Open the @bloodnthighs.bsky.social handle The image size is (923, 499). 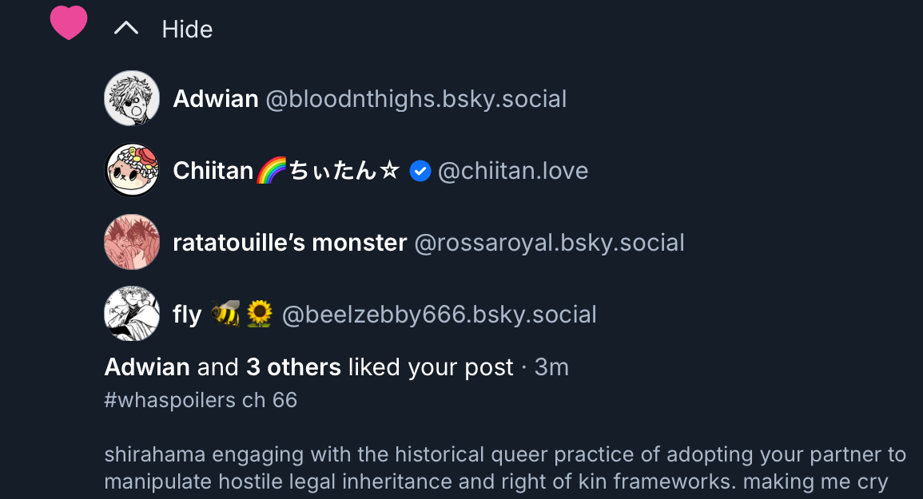tap(416, 99)
